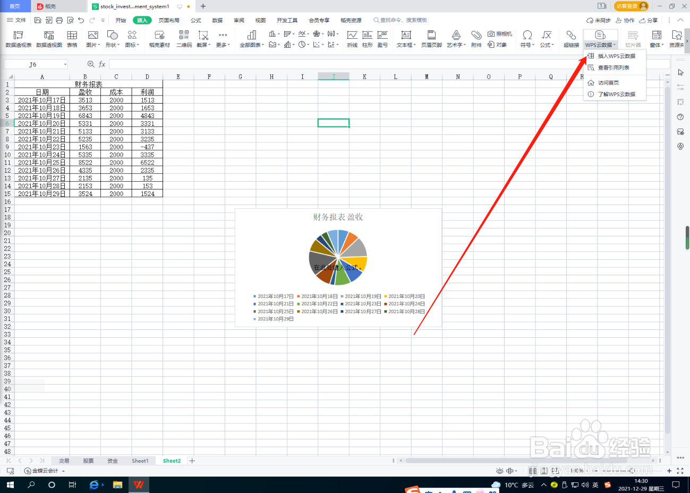The image size is (690, 493).
Task: Click the print icon in quick access toolbar
Action: pyautogui.click(x=59, y=20)
